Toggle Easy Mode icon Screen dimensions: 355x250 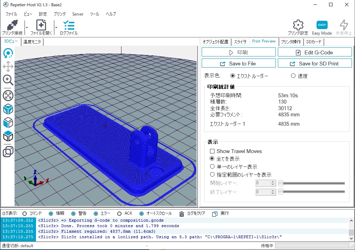point(322,25)
